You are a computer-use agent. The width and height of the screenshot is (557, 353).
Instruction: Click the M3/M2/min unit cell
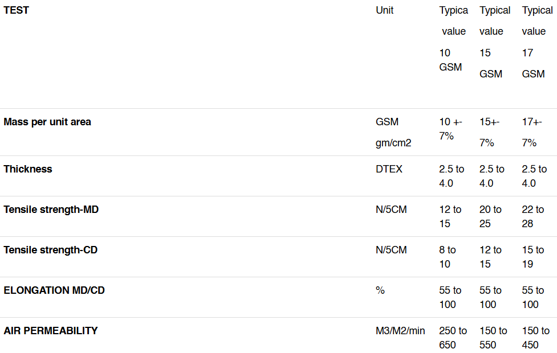coord(400,331)
